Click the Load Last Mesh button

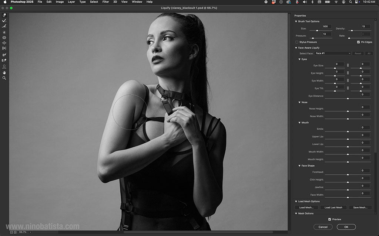pos(333,208)
